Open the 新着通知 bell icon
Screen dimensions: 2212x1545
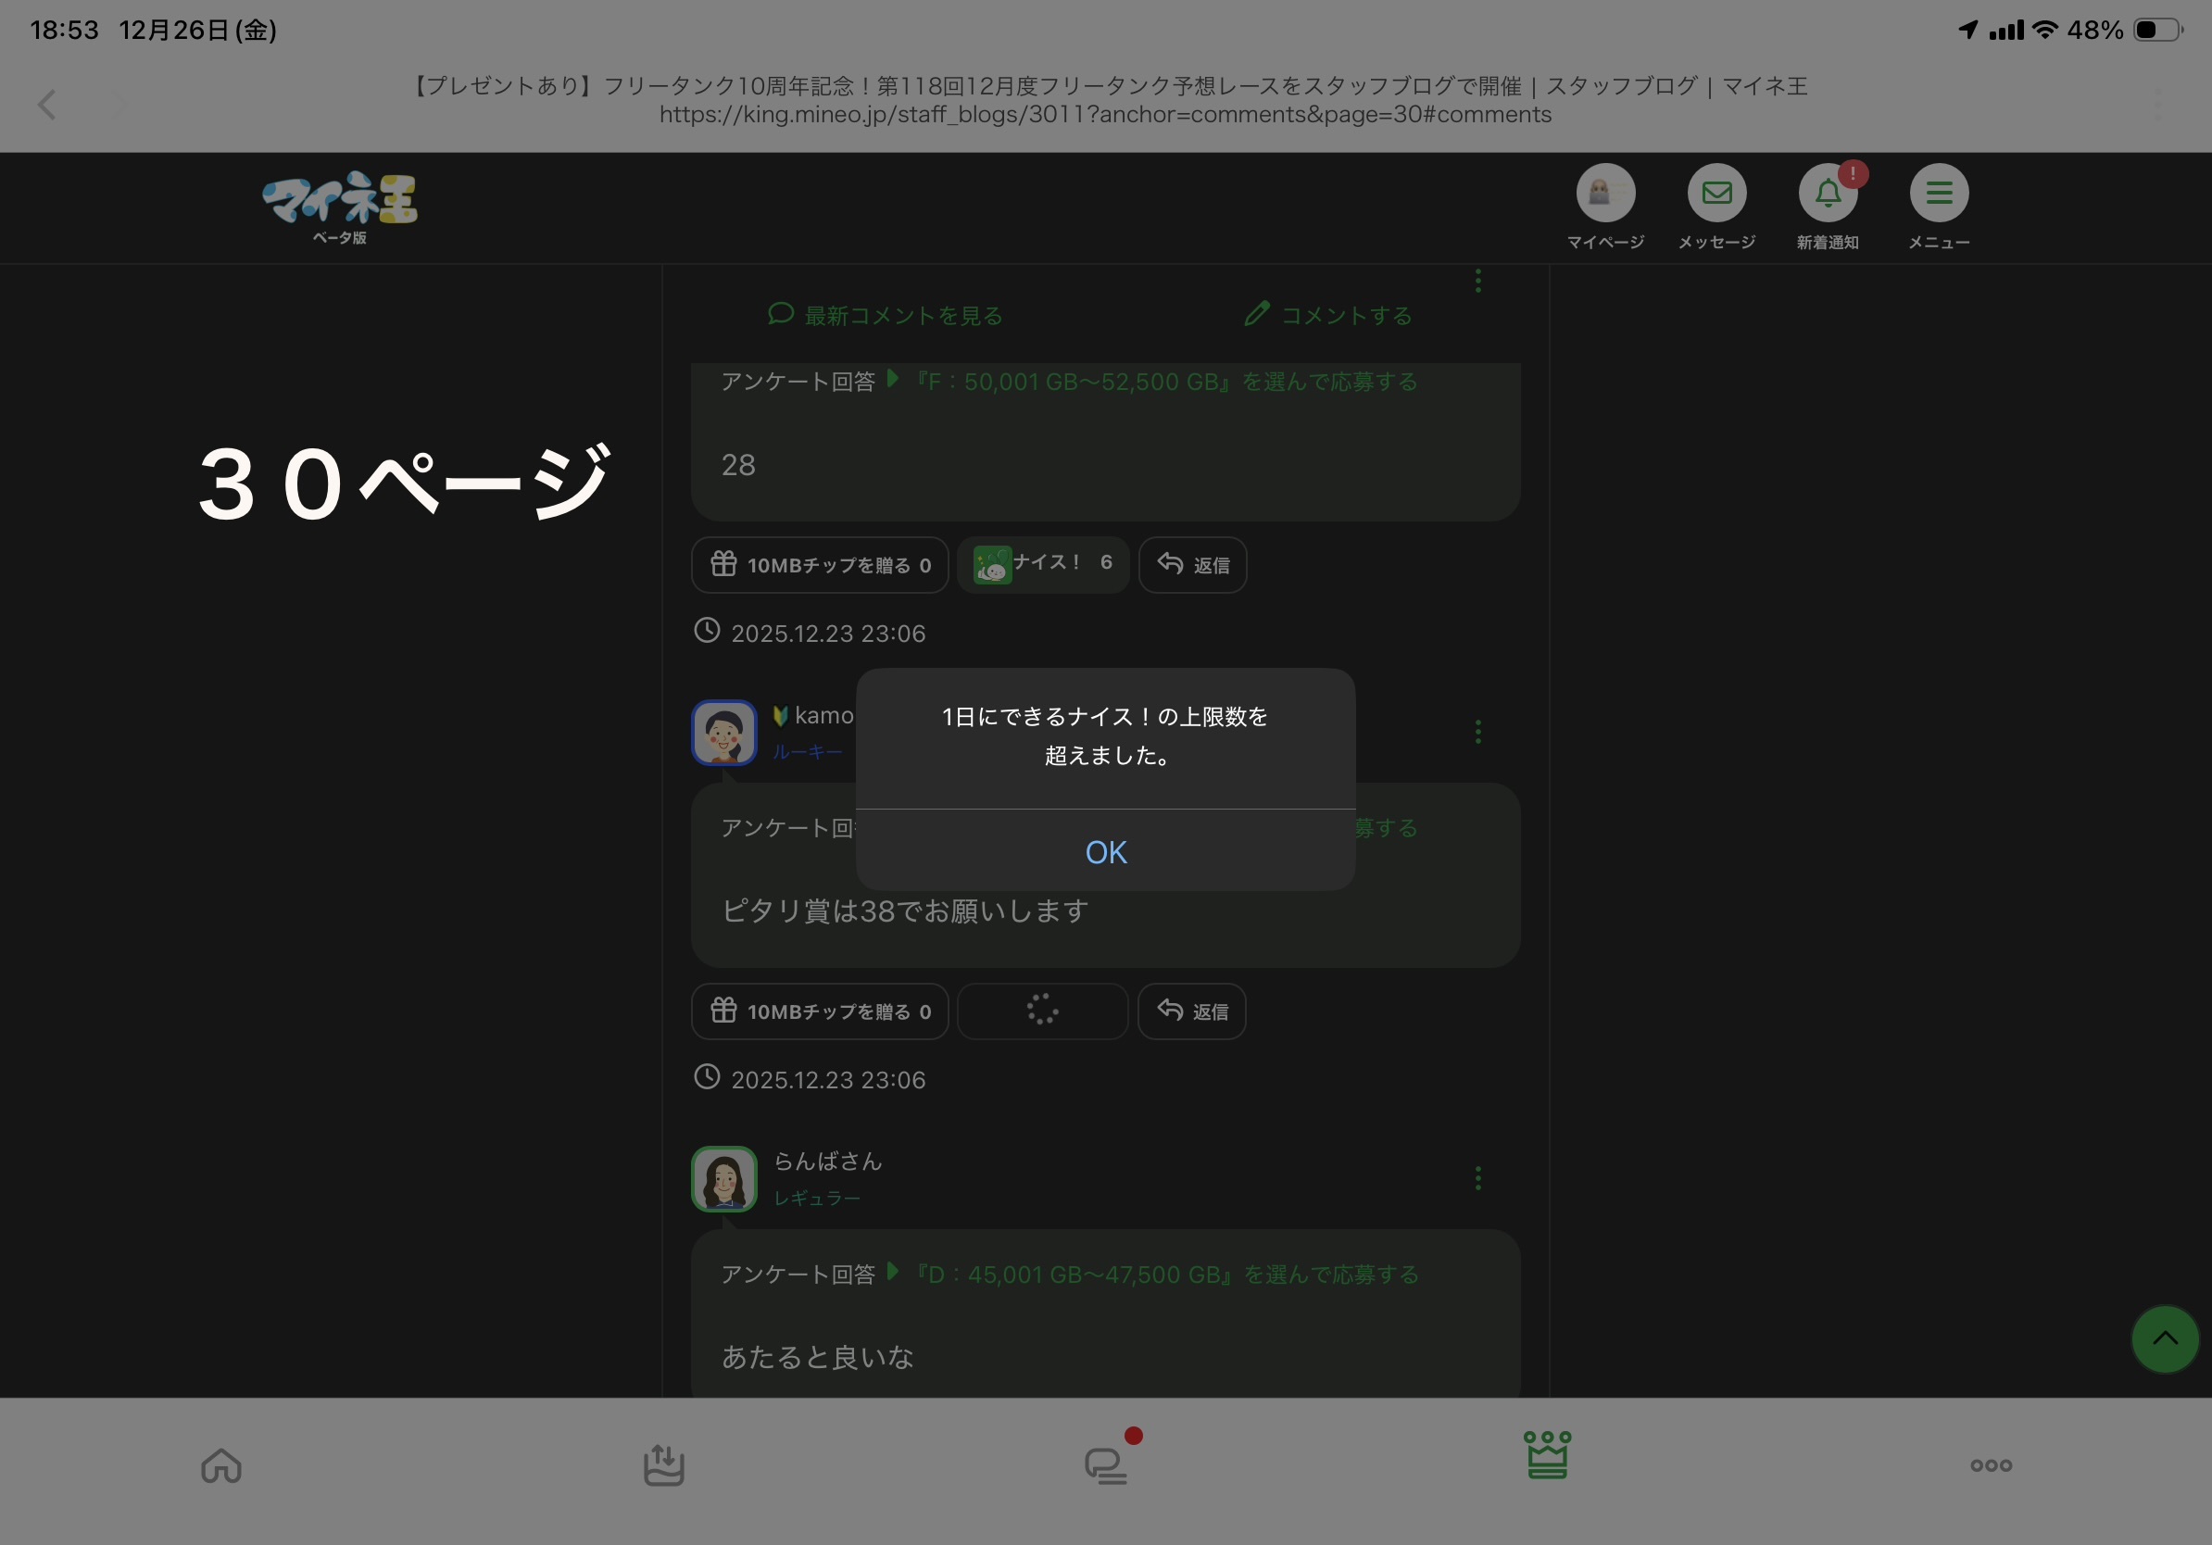pyautogui.click(x=1827, y=194)
